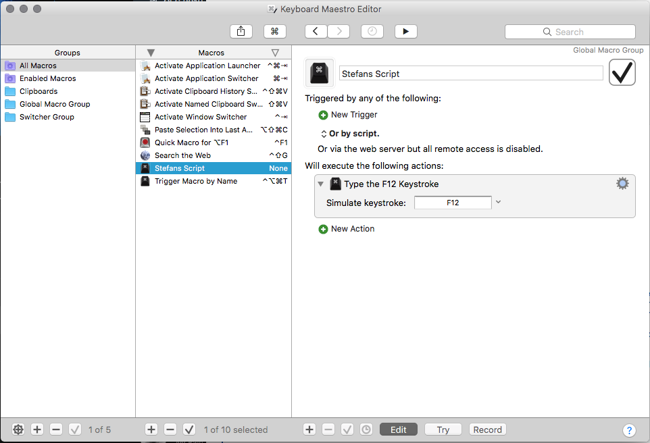This screenshot has height=443, width=650.
Task: Open the recent history clock button
Action: tap(372, 32)
